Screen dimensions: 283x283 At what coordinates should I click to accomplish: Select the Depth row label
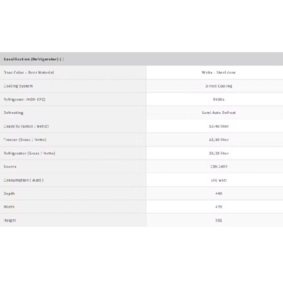coord(9,193)
